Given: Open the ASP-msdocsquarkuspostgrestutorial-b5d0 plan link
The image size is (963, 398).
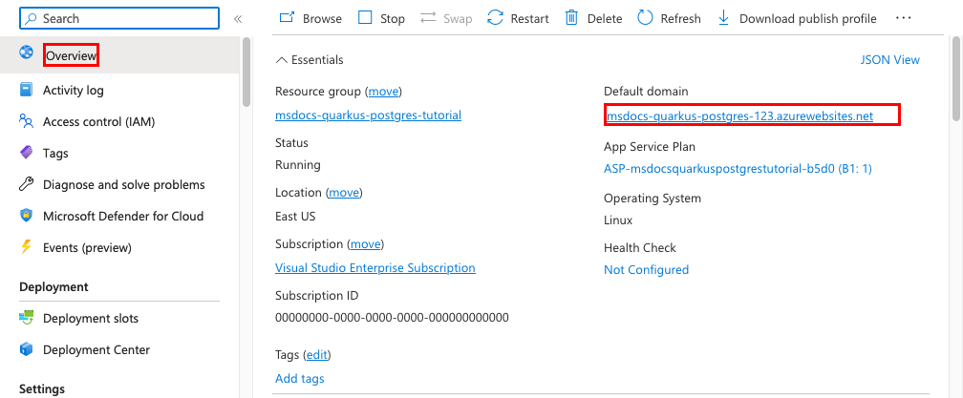Looking at the screenshot, I should pos(738,169).
